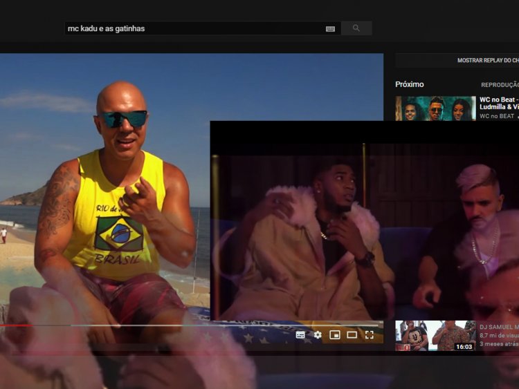
Task: Click the 'Reprodução' autoplay label
Action: tap(499, 85)
